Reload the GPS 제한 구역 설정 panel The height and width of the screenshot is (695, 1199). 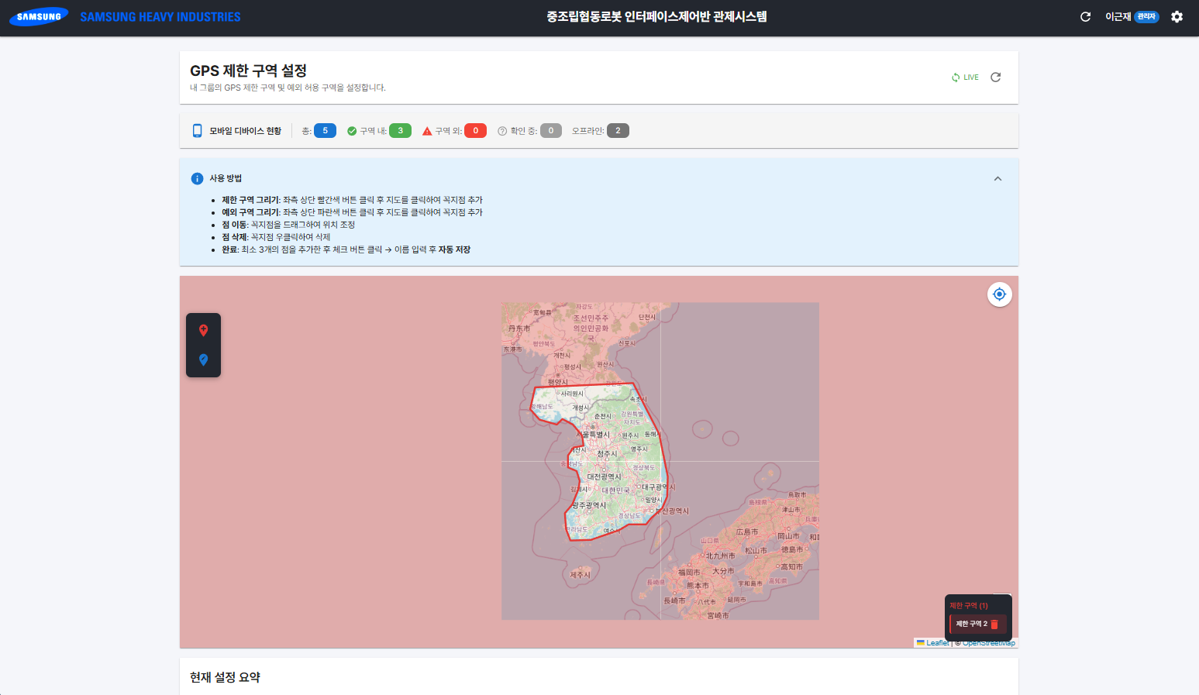point(996,77)
